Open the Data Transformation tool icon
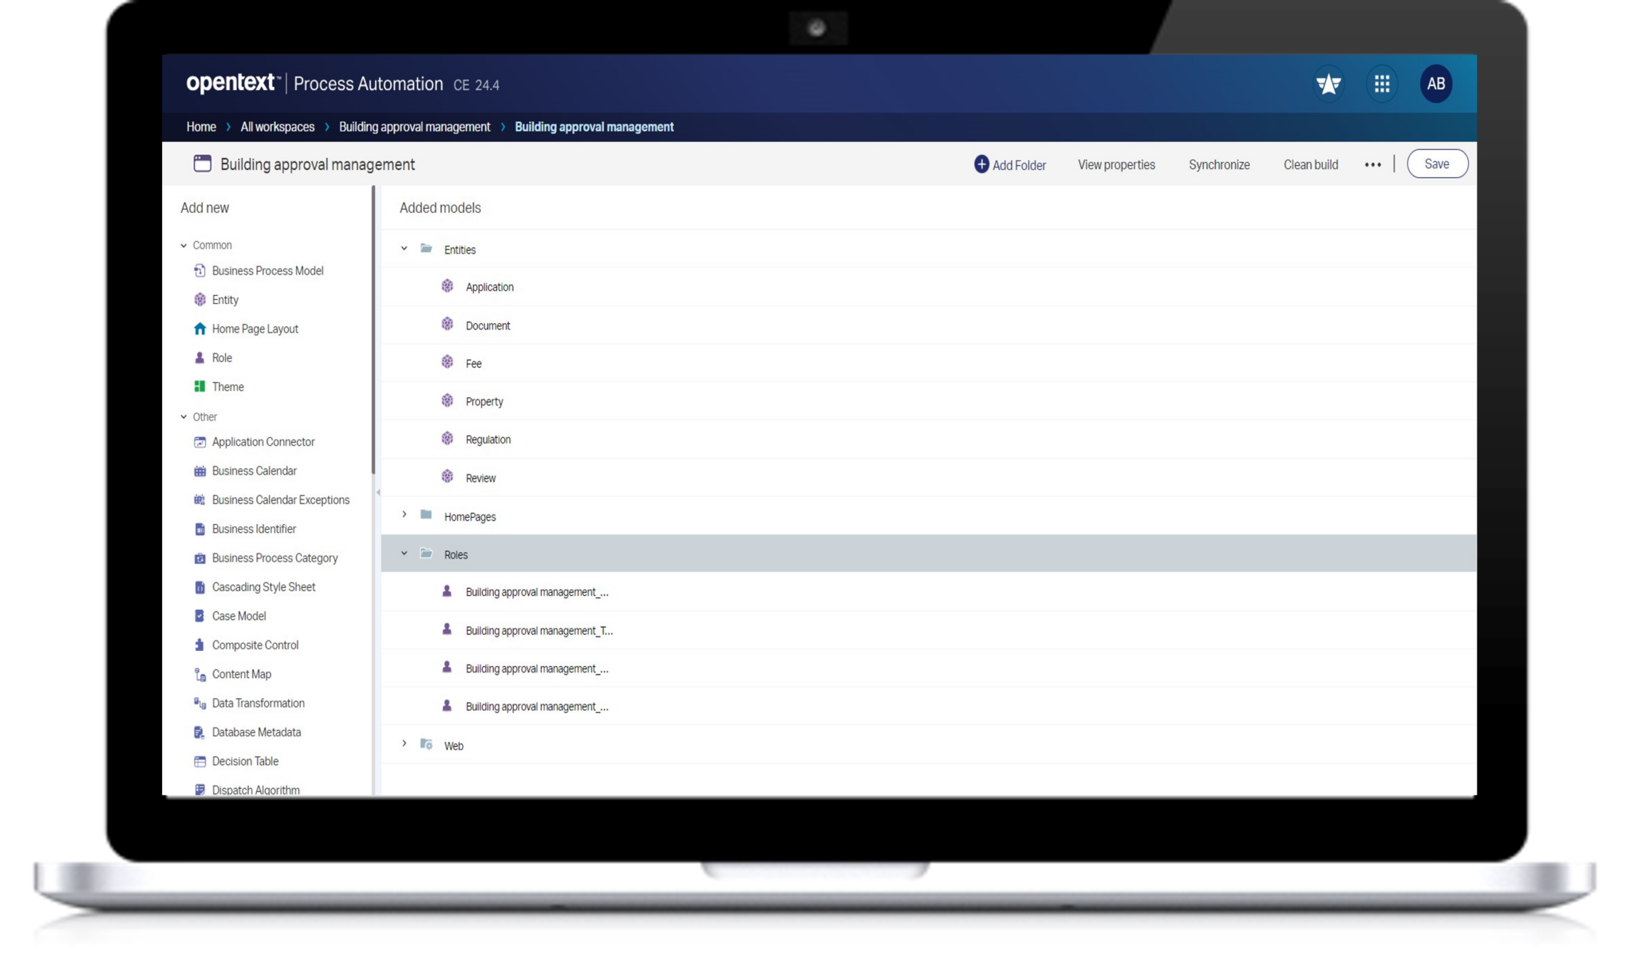The image size is (1634, 962). 199,703
